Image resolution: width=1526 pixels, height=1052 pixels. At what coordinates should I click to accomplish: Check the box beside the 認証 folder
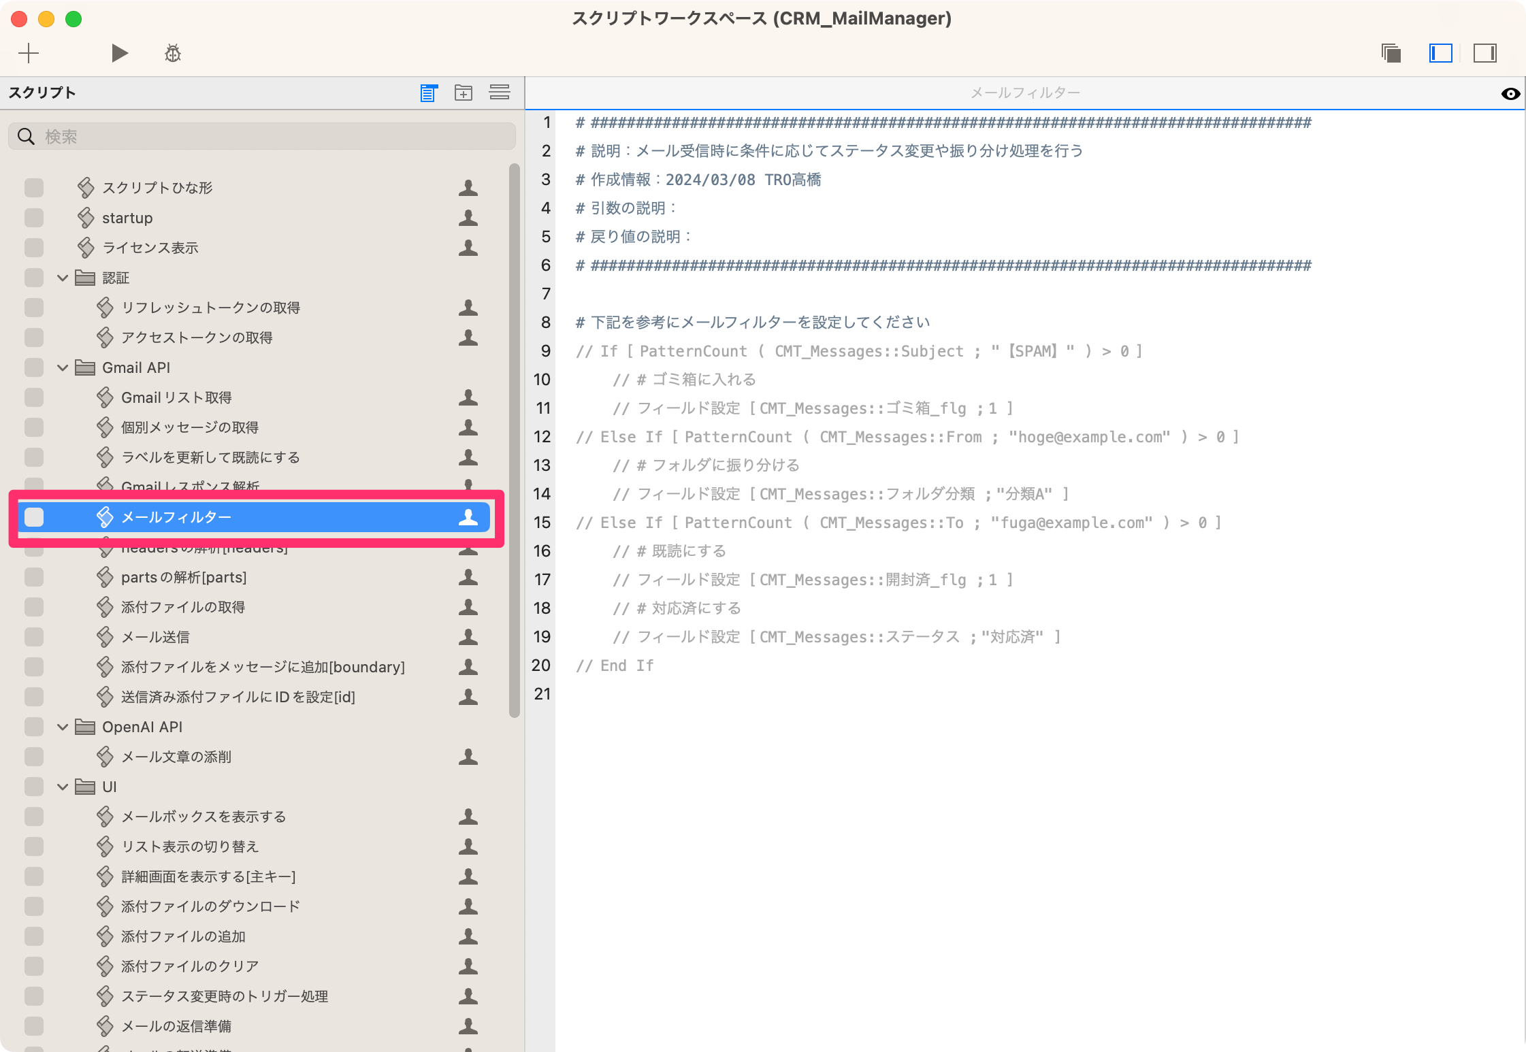(x=34, y=278)
